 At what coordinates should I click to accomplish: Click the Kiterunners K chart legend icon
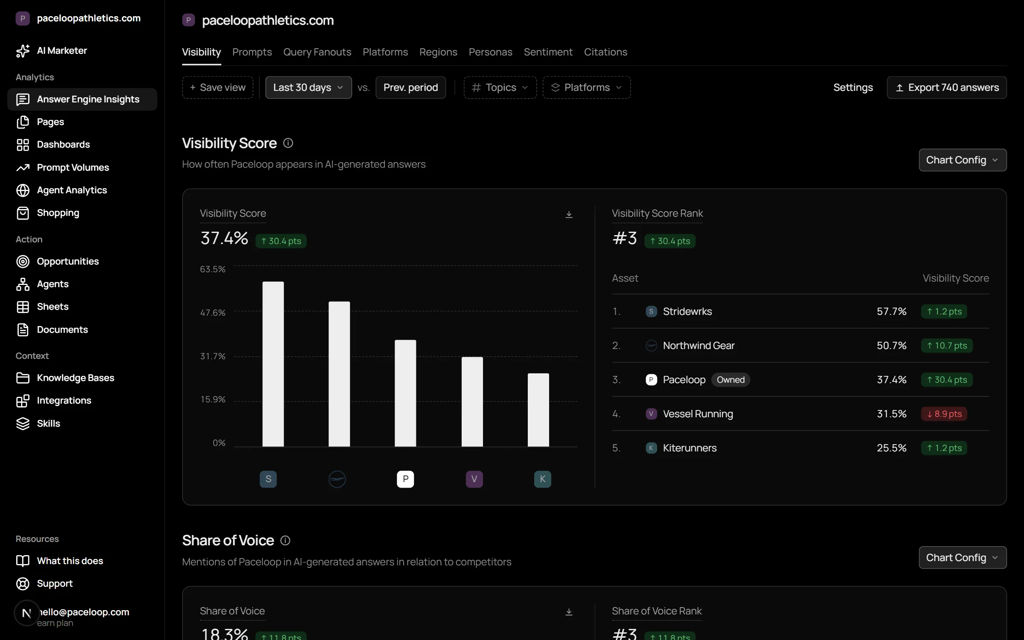[543, 479]
